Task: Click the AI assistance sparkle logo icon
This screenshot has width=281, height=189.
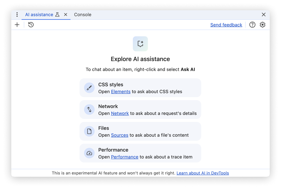Action: click(140, 44)
